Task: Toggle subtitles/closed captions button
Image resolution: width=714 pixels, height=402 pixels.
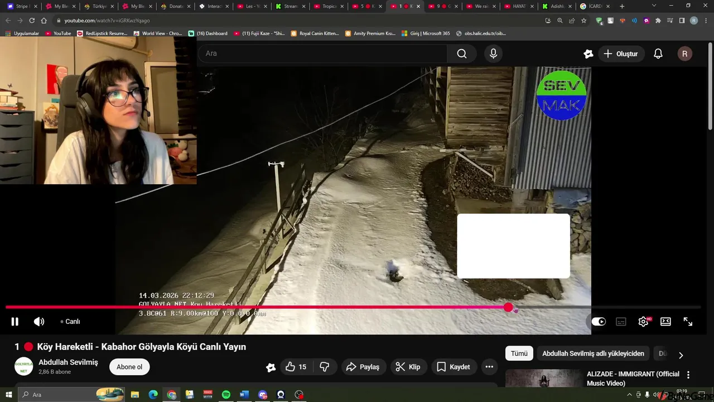Action: 621,322
